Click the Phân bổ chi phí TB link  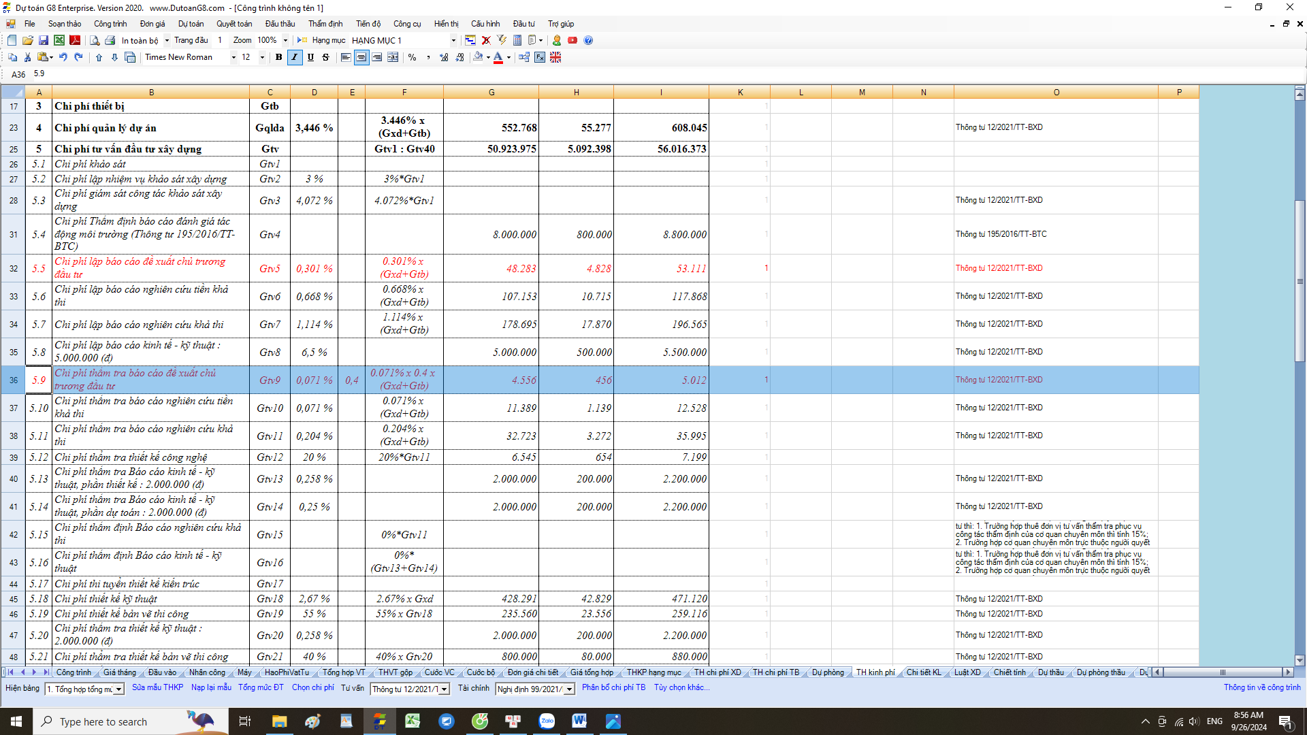coord(613,688)
